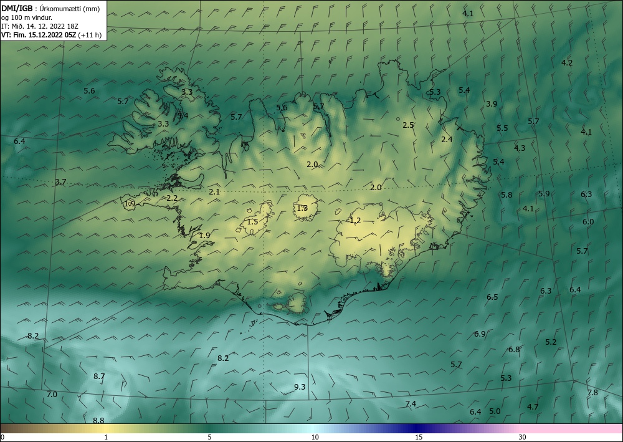Click the map value '2.2'
Image resolution: width=623 pixels, height=442 pixels.
pos(172,198)
